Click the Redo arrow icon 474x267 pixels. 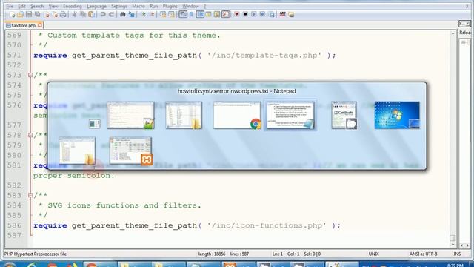[111, 14]
